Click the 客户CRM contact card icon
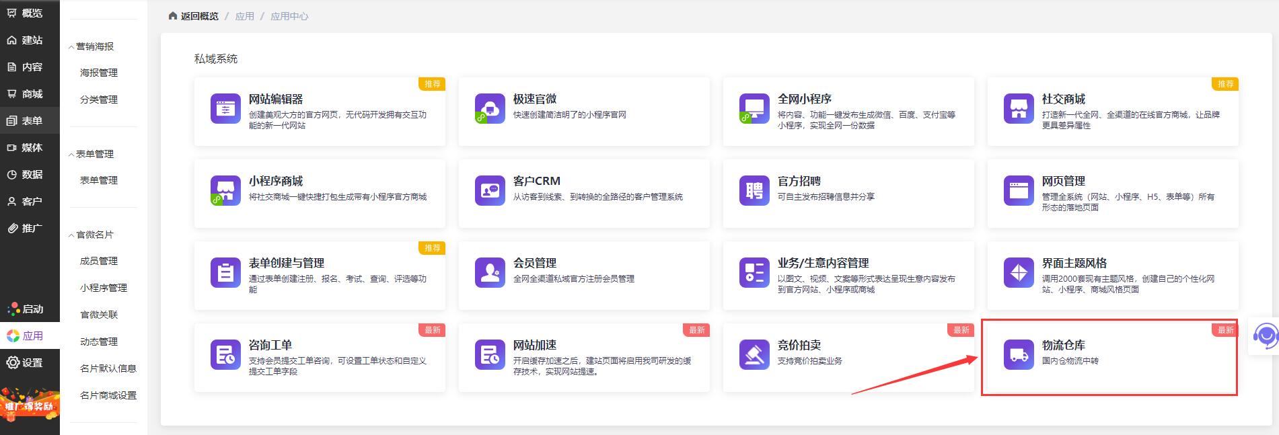 tap(490, 191)
